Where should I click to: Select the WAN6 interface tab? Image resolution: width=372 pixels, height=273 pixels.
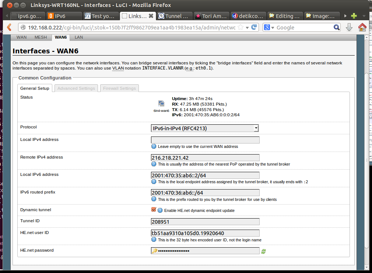[61, 37]
